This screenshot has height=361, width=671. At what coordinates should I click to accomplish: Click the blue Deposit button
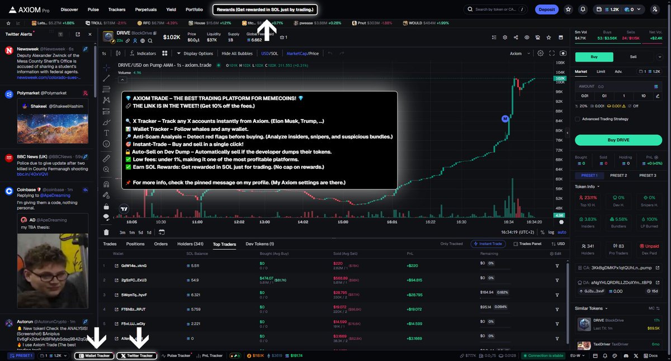tap(546, 9)
